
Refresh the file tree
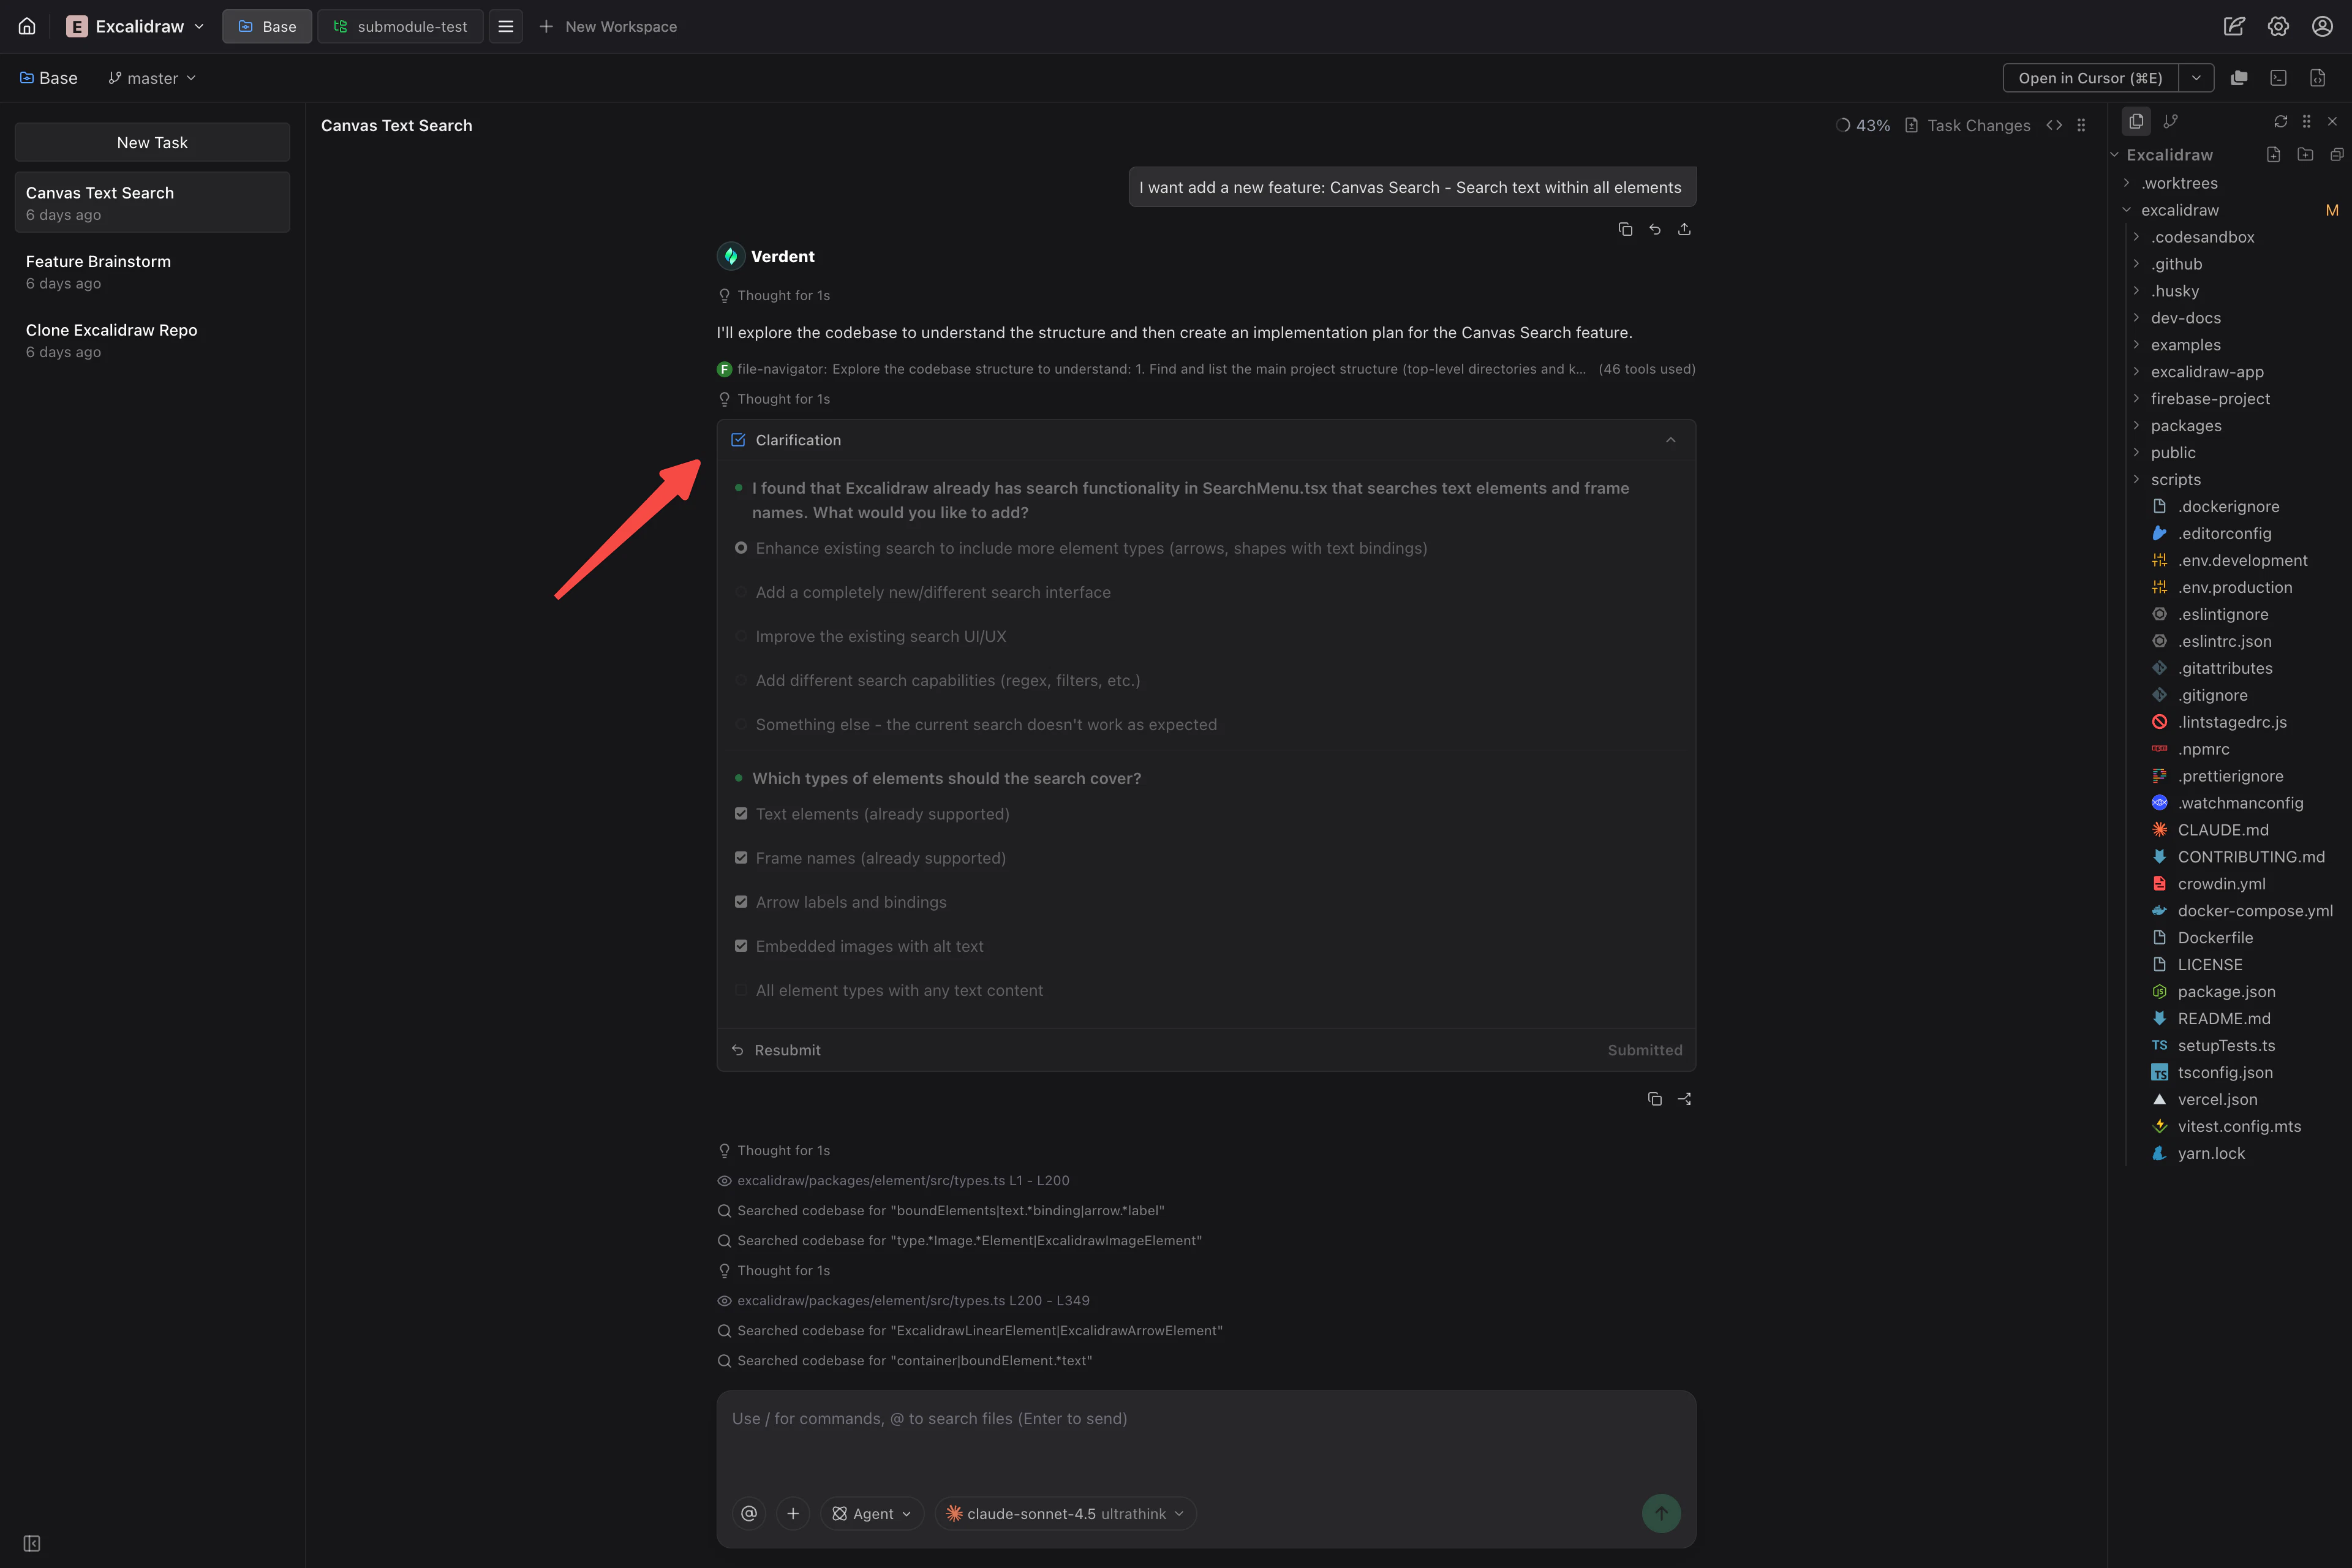click(2281, 121)
